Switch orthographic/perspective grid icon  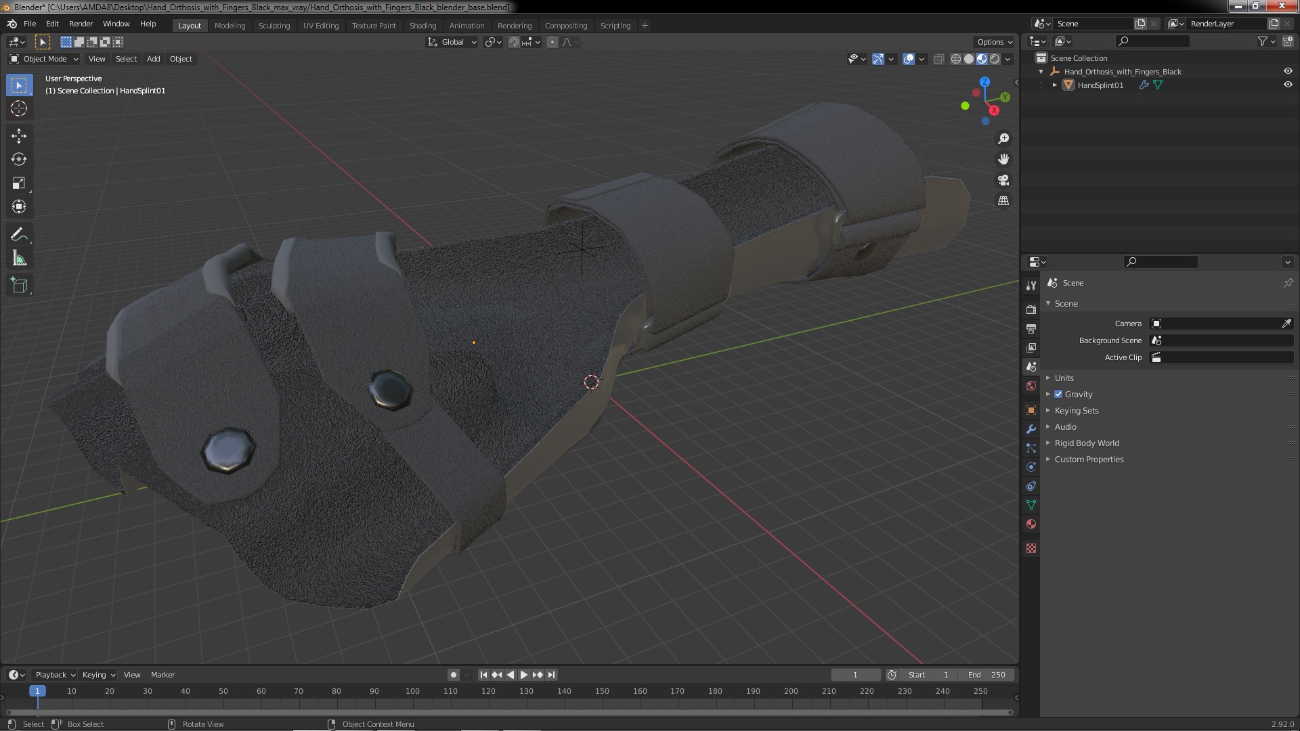(x=1003, y=201)
